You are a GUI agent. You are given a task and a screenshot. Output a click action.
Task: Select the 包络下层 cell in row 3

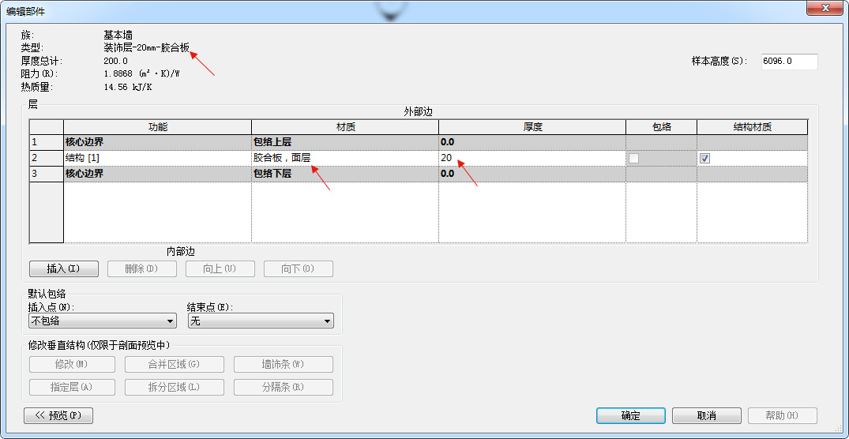click(x=344, y=174)
